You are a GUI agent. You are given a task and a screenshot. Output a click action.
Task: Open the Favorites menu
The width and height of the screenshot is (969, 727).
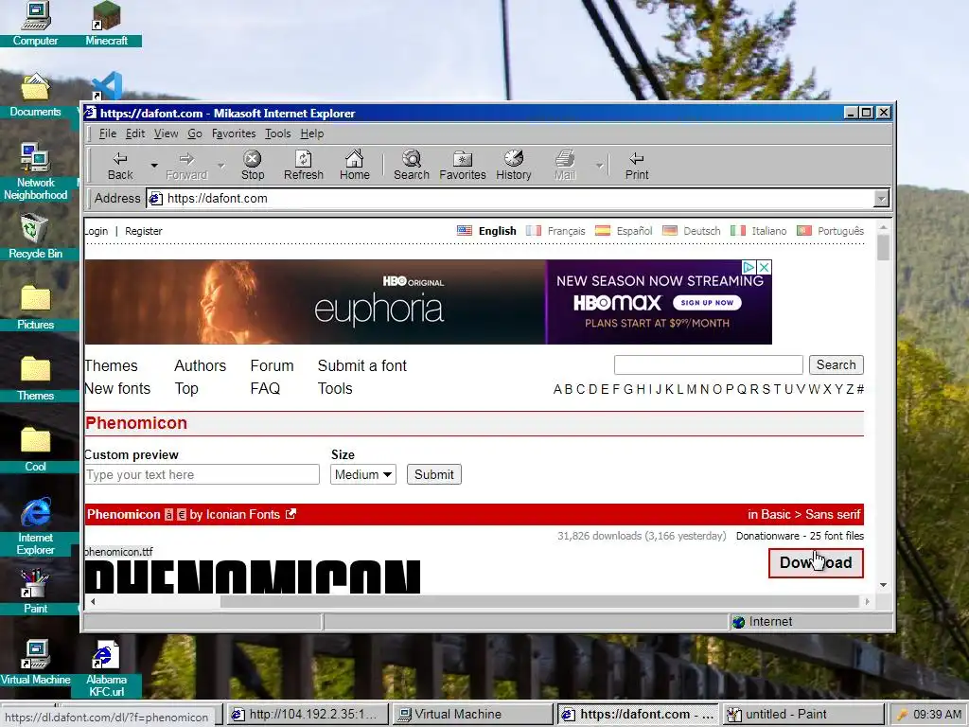pyautogui.click(x=234, y=133)
